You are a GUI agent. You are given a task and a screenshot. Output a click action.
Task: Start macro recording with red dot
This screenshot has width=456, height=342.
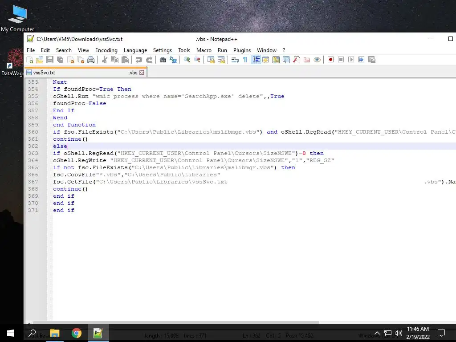pyautogui.click(x=331, y=60)
